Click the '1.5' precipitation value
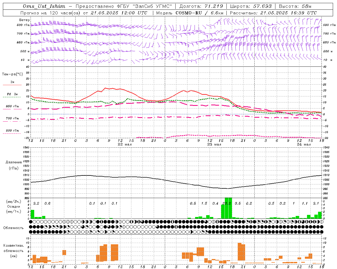The width and height of the screenshot is (337, 269). tap(204, 203)
